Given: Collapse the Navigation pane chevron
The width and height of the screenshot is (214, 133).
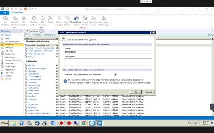Looking at the screenshot, I should (21, 31).
